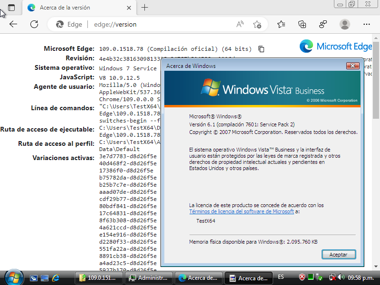Go back with the browser back arrow
380x285 pixels.
[x=13, y=24]
